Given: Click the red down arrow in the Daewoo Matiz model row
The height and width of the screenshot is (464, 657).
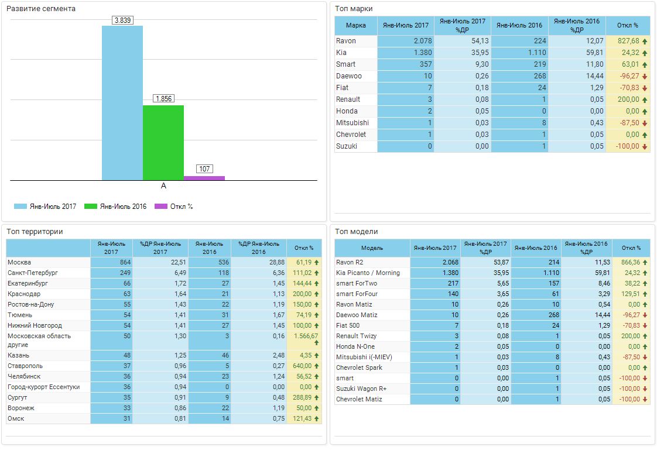Looking at the screenshot, I should (645, 315).
